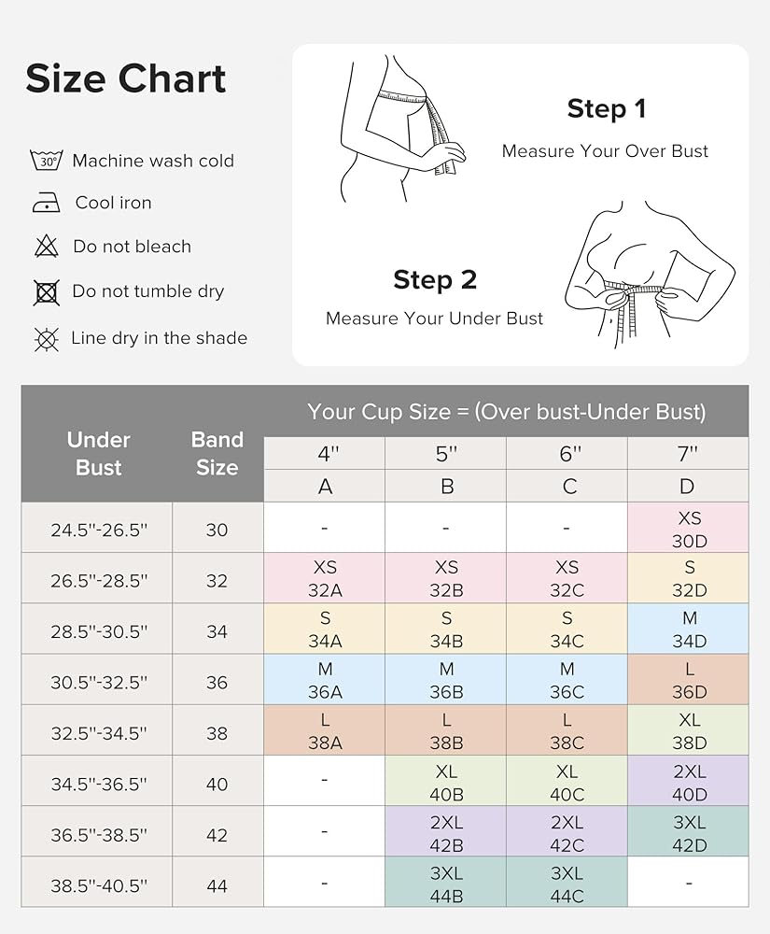Screen dimensions: 770x934
Task: Click the line dry in shade icon
Action: tap(47, 339)
